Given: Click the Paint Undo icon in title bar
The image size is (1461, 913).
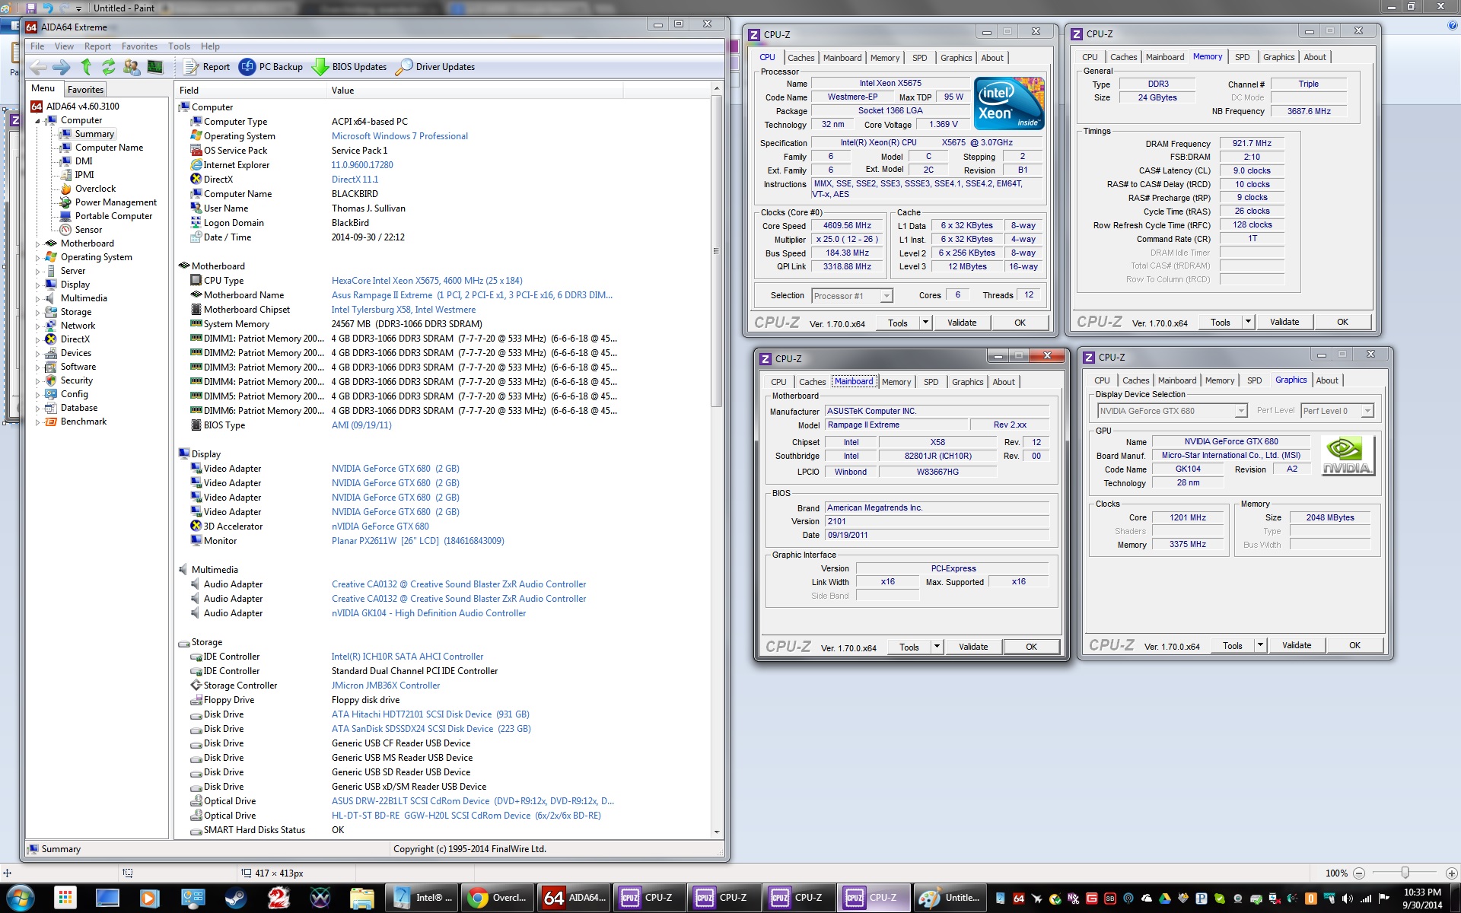Looking at the screenshot, I should tap(48, 8).
